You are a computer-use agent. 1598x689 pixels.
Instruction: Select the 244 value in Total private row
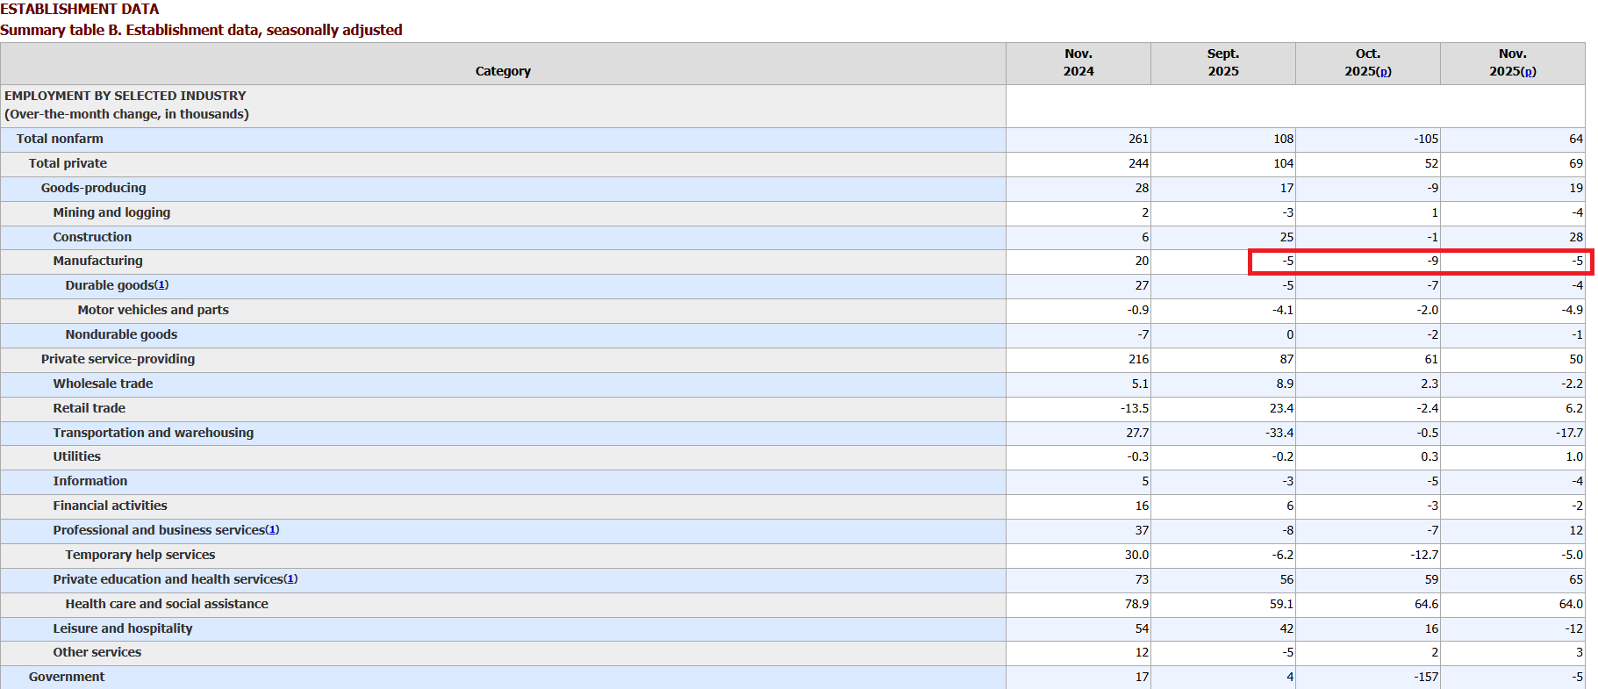(1138, 163)
